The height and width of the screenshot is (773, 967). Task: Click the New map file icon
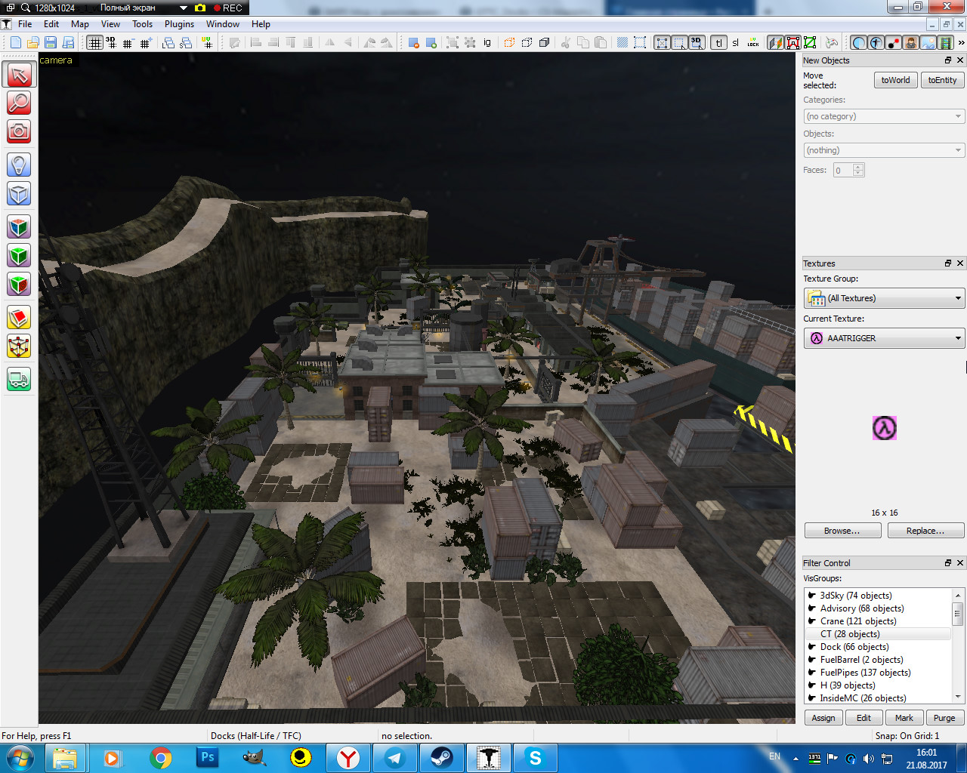[x=15, y=42]
